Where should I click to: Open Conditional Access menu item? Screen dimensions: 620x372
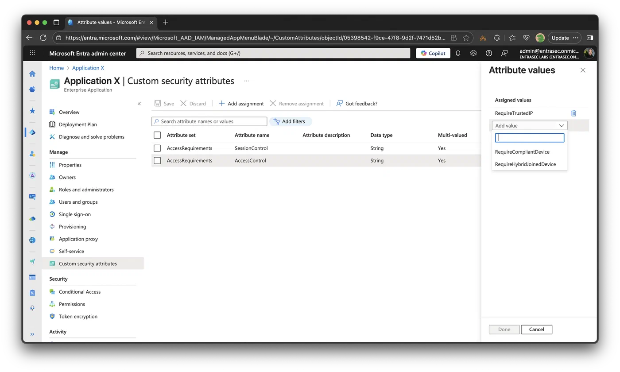[80, 292]
